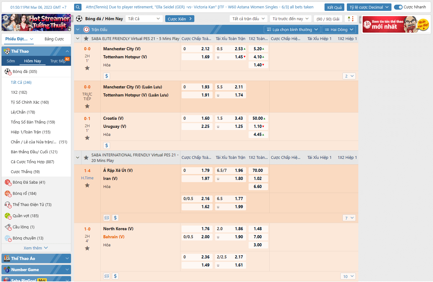
Task: Expand more markets count 7 dropdown
Action: coord(349,218)
